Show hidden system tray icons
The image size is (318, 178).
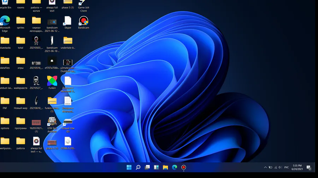265,167
